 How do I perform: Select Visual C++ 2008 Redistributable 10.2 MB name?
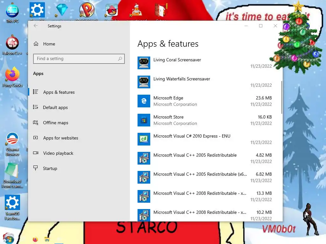(200, 213)
